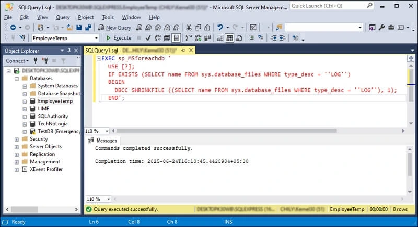The width and height of the screenshot is (418, 227).
Task: Click the Open File folder icon
Action: [x=69, y=28]
